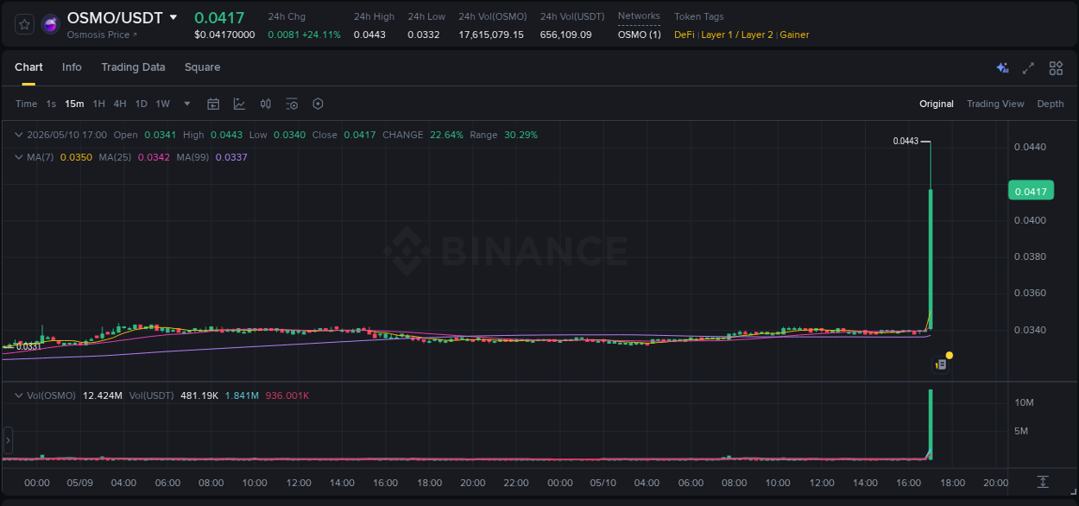Open the Trading Data tab
Viewport: 1079px width, 506px height.
[x=133, y=67]
